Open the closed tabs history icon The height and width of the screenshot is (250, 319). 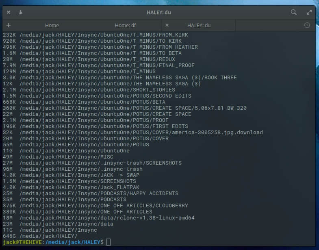click(x=307, y=25)
